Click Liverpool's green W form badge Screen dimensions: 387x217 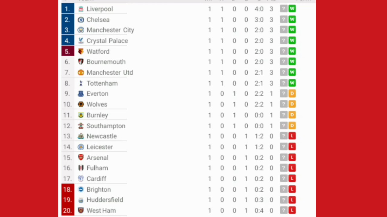click(x=292, y=9)
